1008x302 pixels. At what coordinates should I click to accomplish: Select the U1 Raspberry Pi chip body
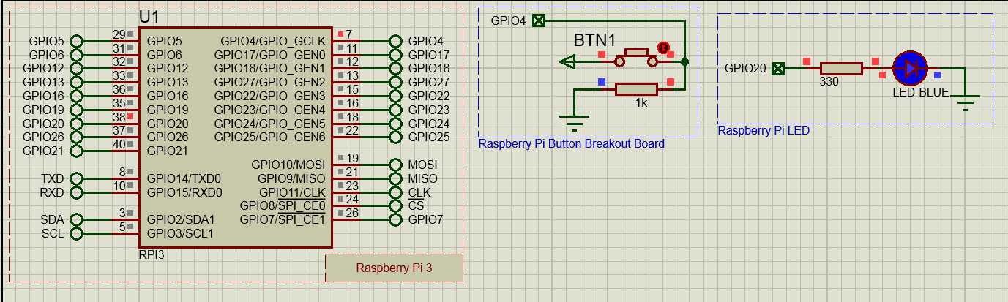tap(234, 137)
